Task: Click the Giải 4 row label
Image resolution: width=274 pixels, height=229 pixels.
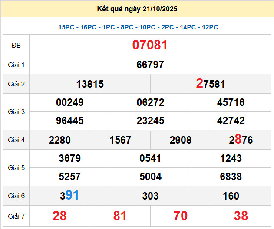Action: [16, 140]
